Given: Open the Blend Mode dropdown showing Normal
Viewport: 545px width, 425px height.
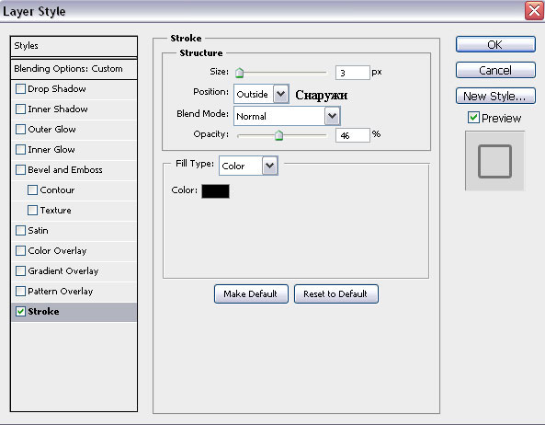Looking at the screenshot, I should tap(287, 116).
